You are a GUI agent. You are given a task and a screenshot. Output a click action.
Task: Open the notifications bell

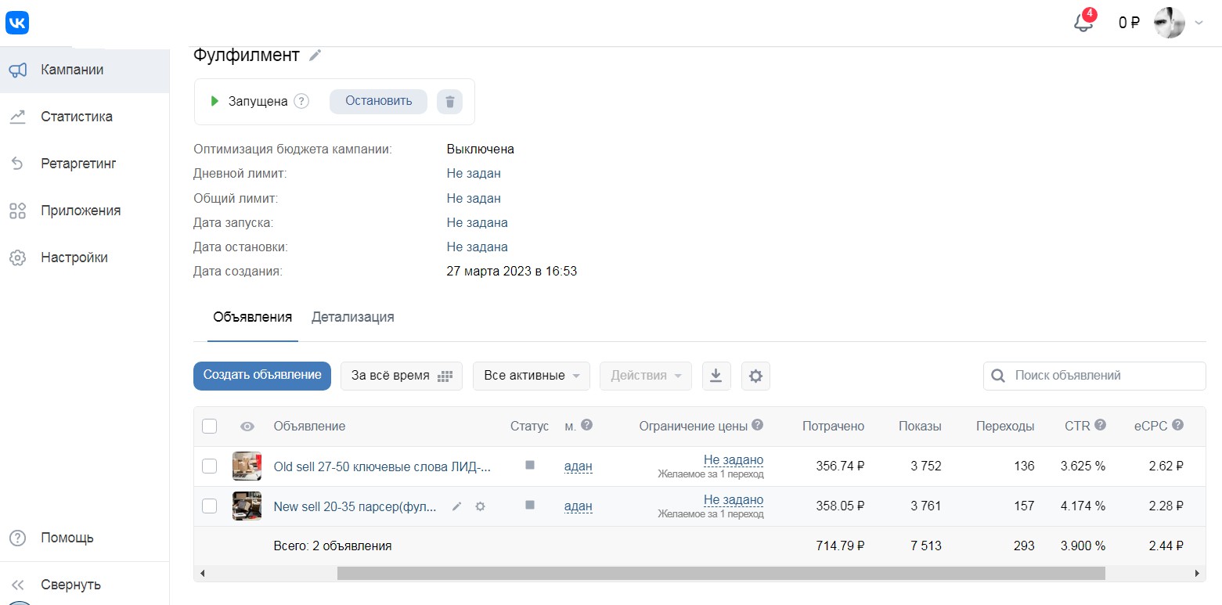[x=1083, y=22]
